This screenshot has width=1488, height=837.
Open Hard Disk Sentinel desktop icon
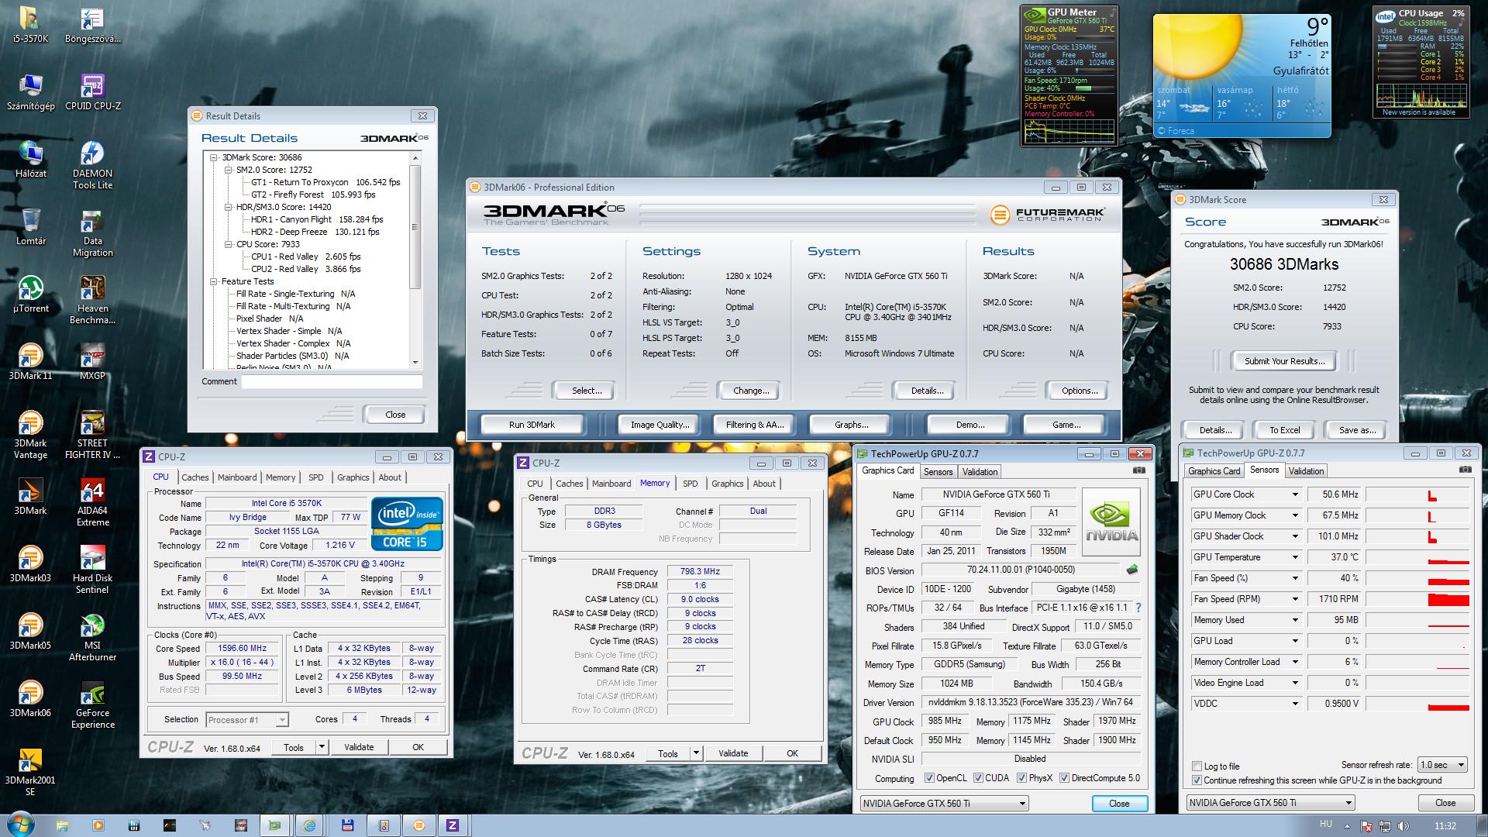tap(93, 570)
